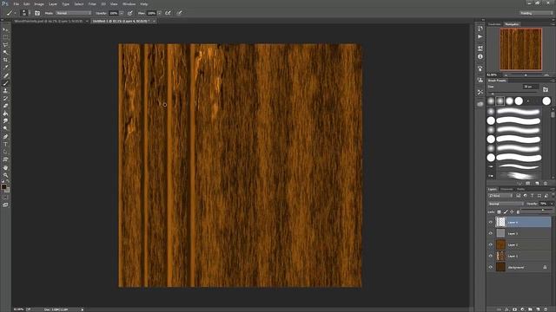The height and width of the screenshot is (312, 556).
Task: Toggle lock image pixels brush icon
Action: click(506, 211)
